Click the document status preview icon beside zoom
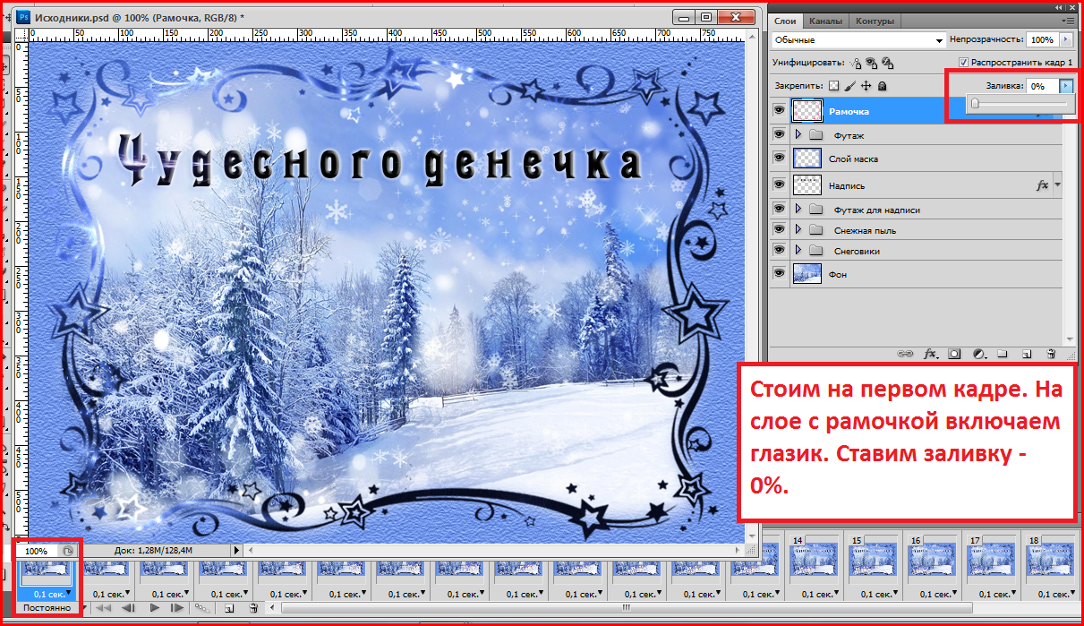Image resolution: width=1084 pixels, height=626 pixels. (x=69, y=551)
